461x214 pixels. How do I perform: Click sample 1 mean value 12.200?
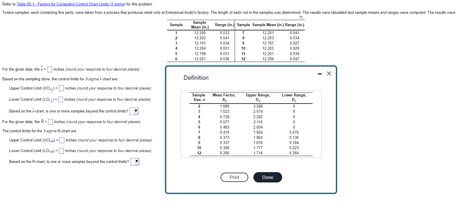200,33
